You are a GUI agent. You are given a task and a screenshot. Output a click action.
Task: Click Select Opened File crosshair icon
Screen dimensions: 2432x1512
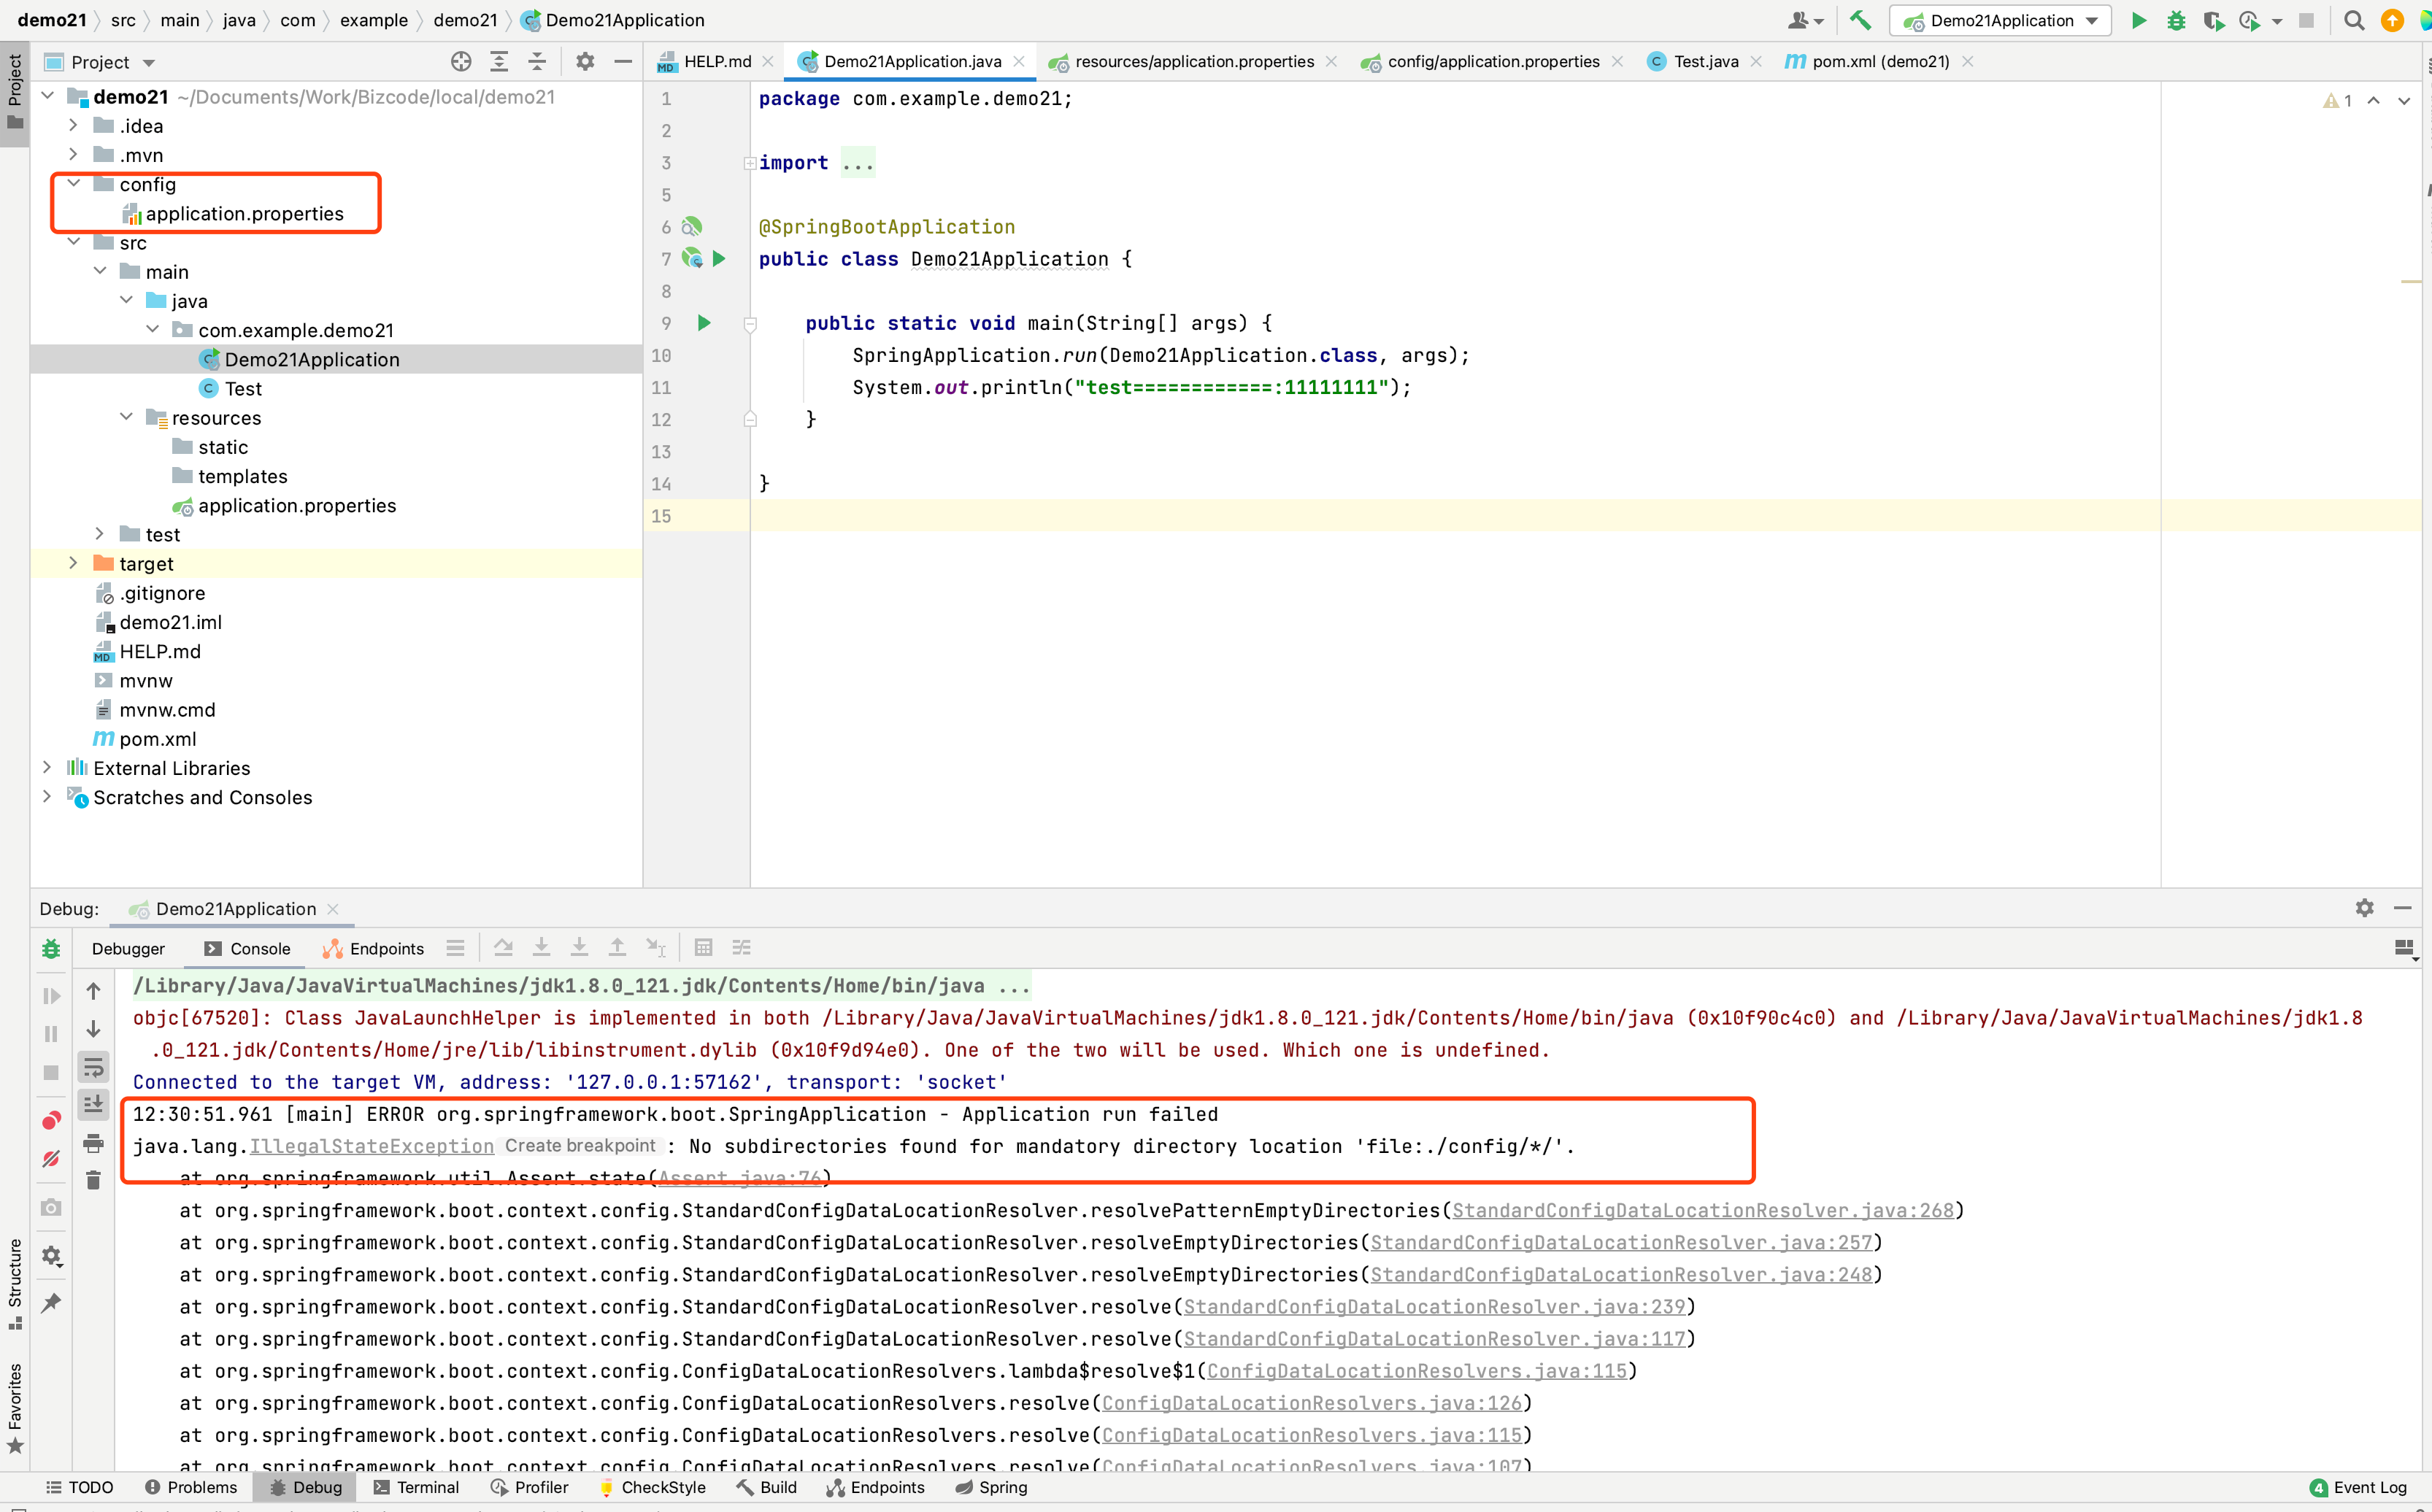pyautogui.click(x=460, y=62)
